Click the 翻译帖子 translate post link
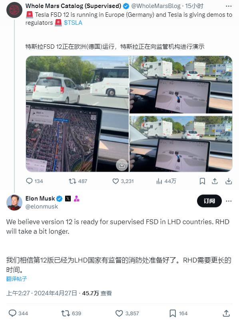Viewport: 239px width, 320px height. 16,279
